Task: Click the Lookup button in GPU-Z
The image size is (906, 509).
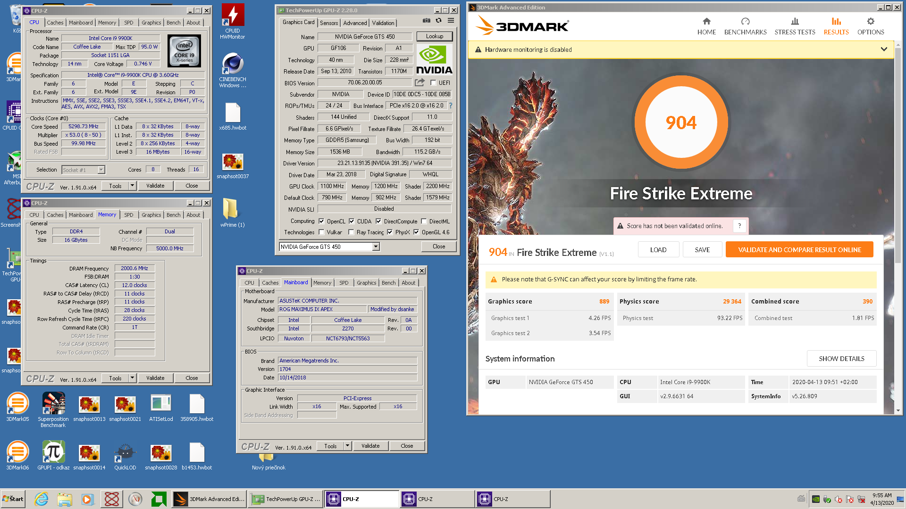Action: pyautogui.click(x=435, y=36)
